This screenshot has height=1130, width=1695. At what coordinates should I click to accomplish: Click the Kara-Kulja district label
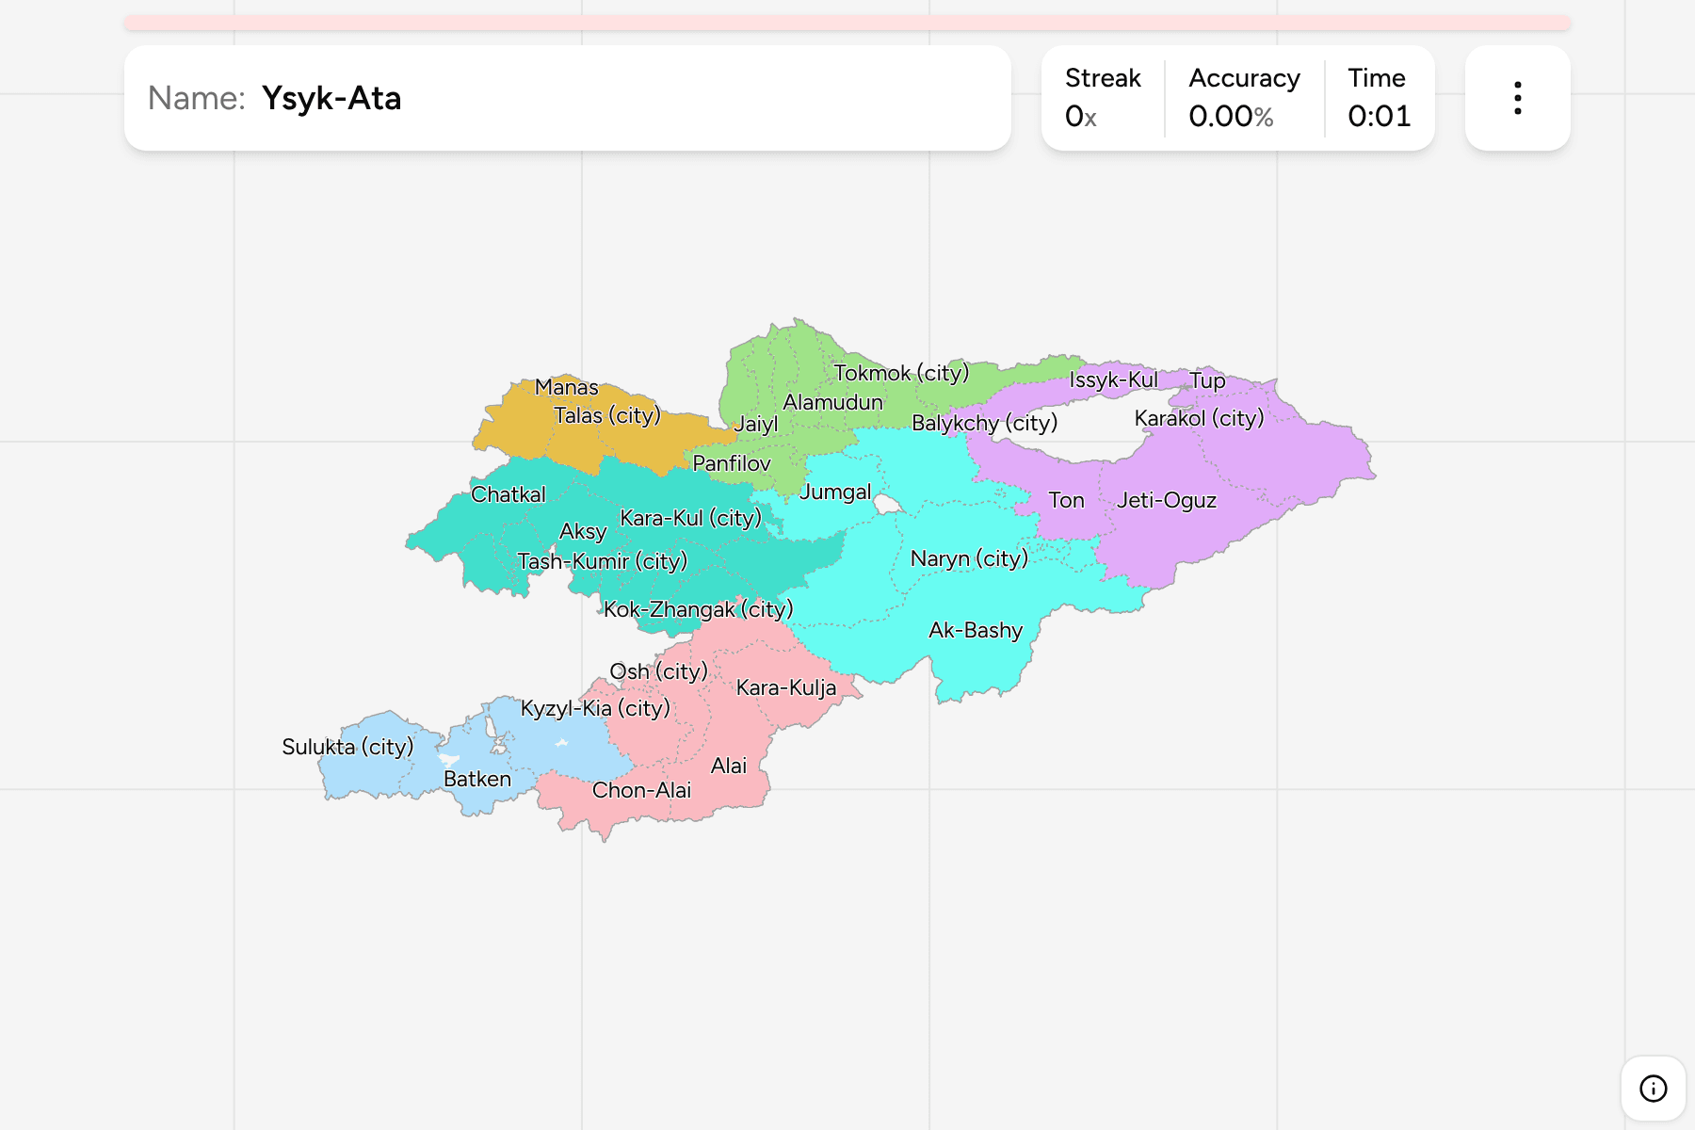point(786,687)
